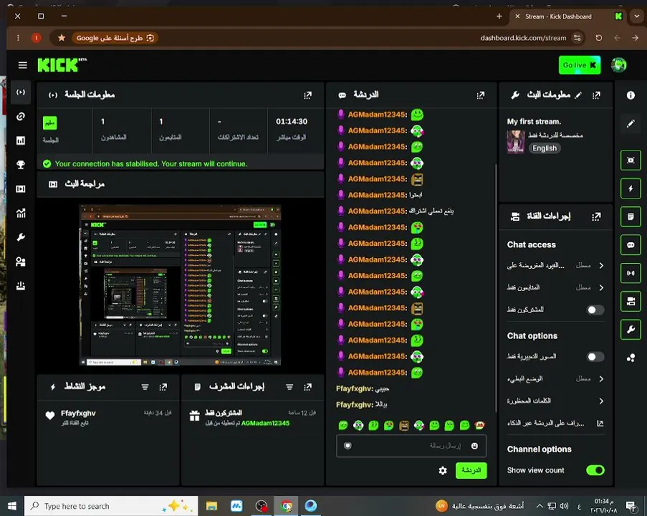
Task: Pop out the session information panel
Action: pos(308,95)
